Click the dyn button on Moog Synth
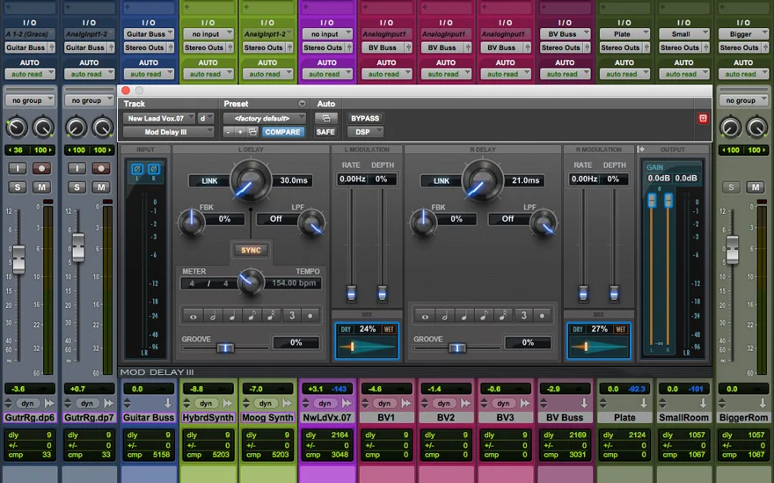Viewport: 774px width, 483px height. [265, 404]
